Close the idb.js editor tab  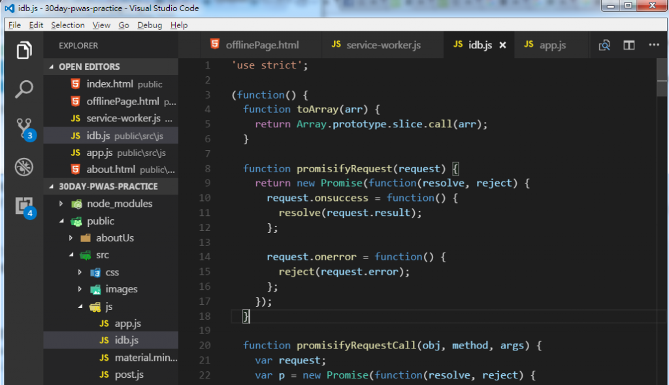(502, 45)
